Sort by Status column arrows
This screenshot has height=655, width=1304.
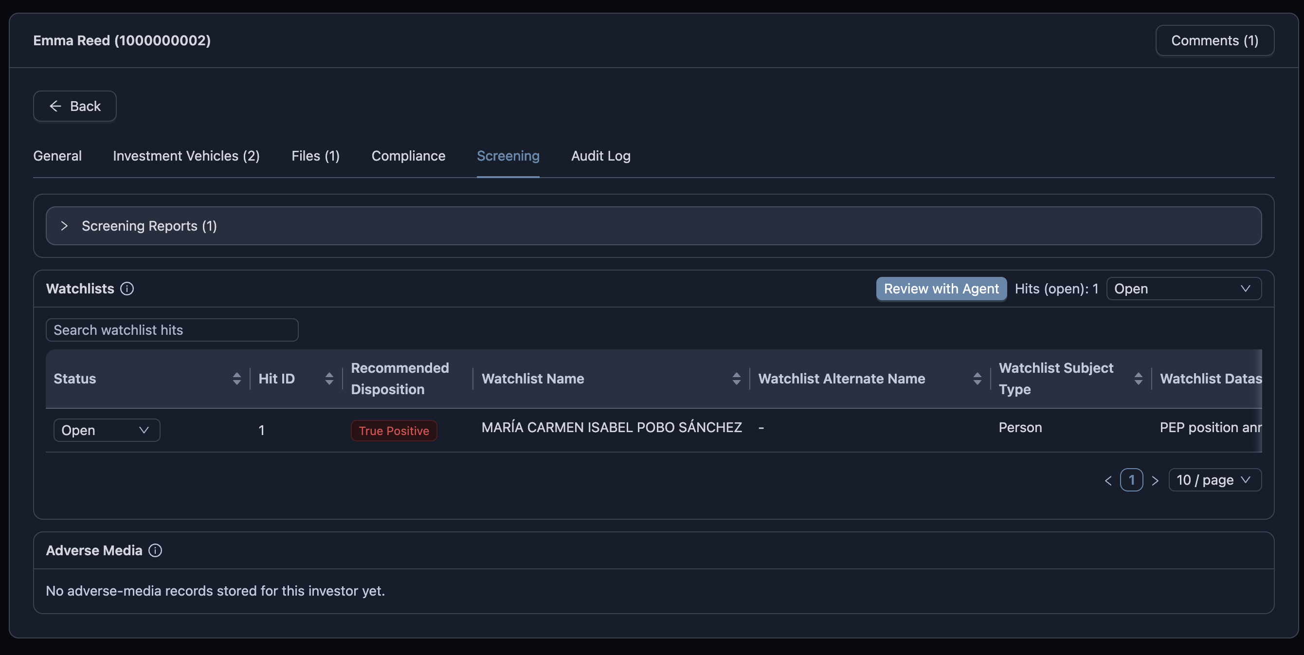pos(236,379)
